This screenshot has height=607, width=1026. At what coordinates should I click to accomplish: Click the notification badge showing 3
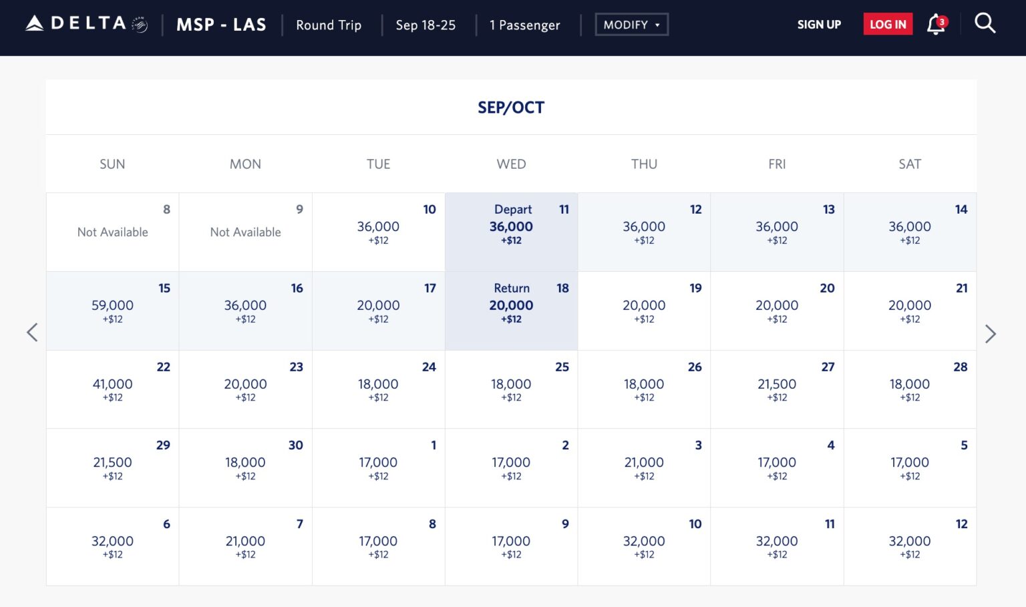(942, 19)
